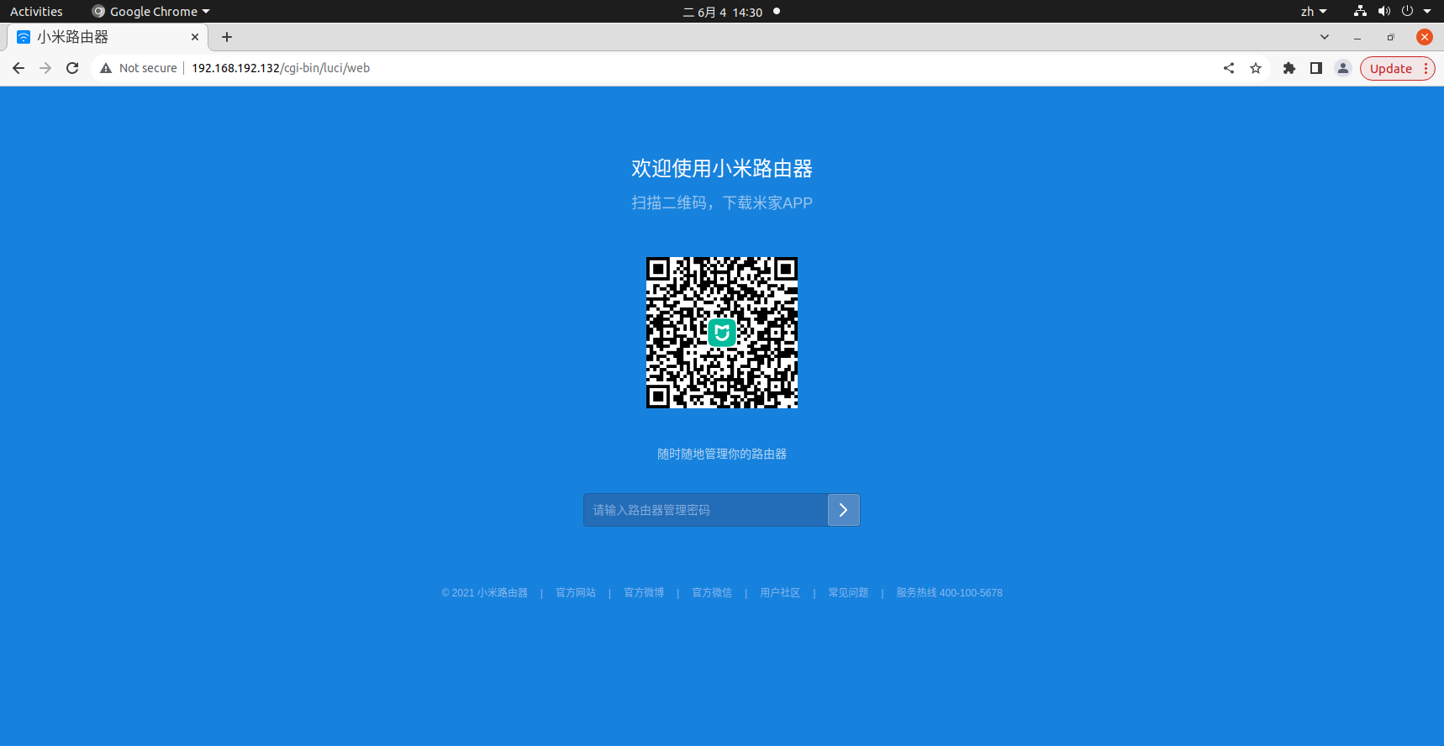This screenshot has height=746, width=1444.
Task: Click the Chrome Update button
Action: click(x=1397, y=68)
